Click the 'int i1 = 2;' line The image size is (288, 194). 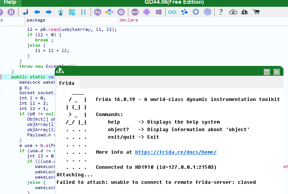pos(34,104)
